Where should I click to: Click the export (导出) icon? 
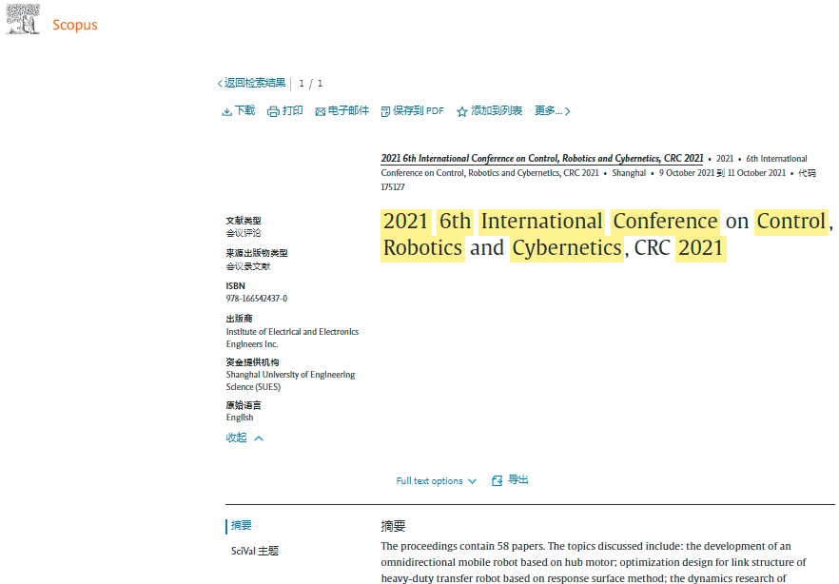pos(498,480)
